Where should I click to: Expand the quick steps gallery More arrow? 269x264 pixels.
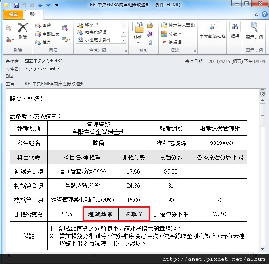pyautogui.click(x=123, y=40)
